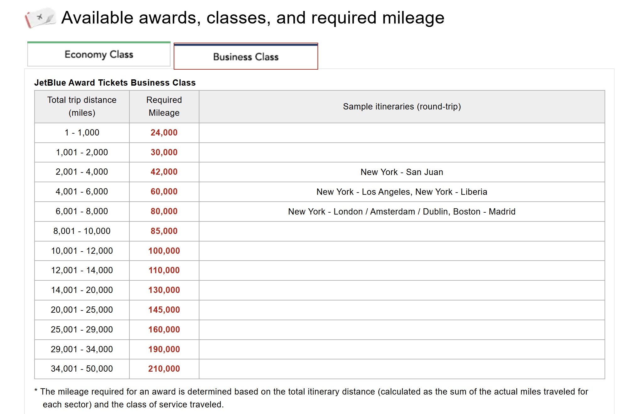Click the '14,001 - 20,000' distance cell

pyautogui.click(x=82, y=290)
